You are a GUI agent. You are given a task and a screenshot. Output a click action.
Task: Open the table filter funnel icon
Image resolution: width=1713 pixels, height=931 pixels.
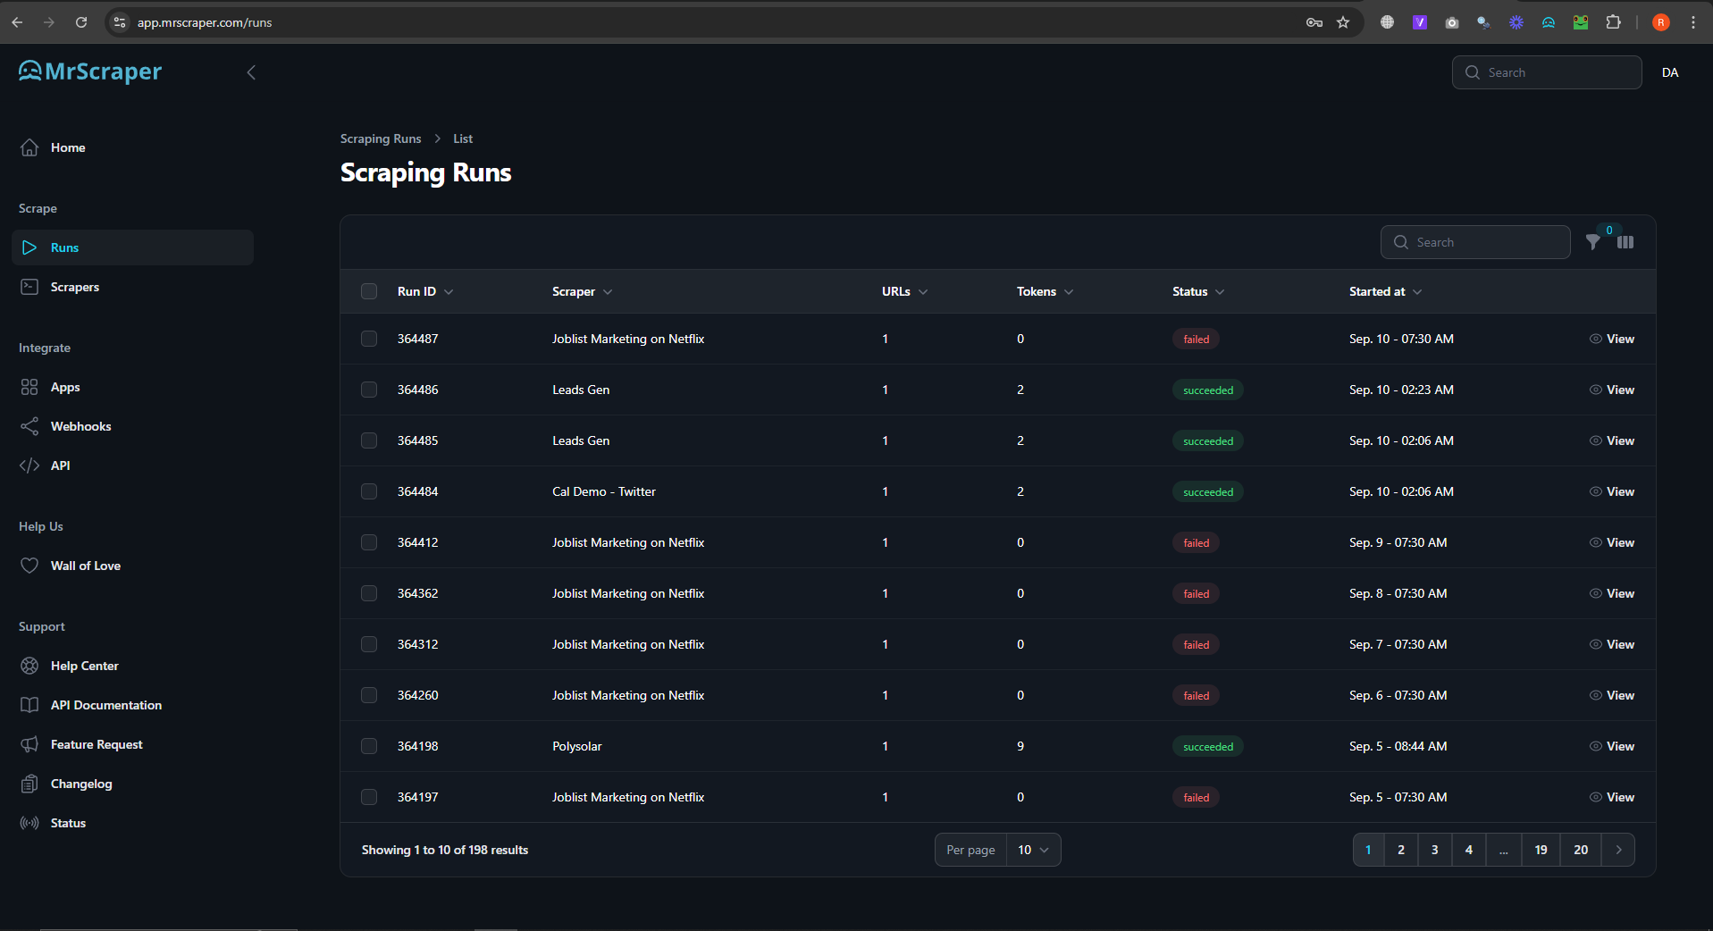1592,242
